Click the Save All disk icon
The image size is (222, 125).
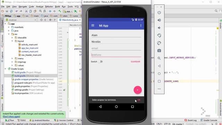pyautogui.click(x=7, y=11)
